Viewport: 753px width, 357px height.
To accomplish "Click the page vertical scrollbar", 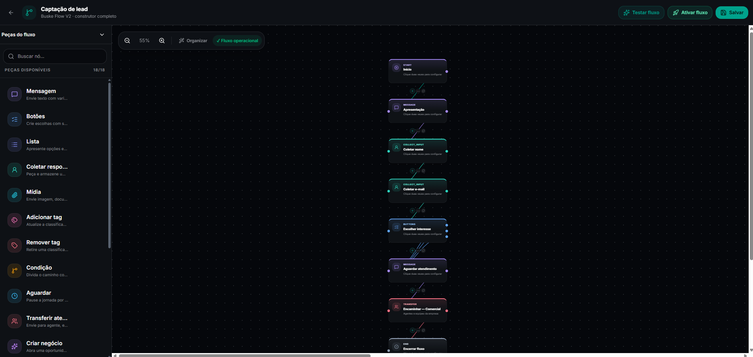I will [751, 146].
